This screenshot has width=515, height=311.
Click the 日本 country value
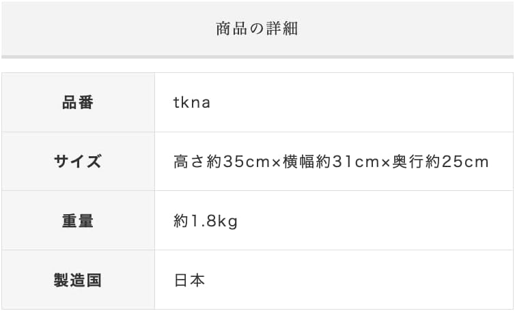pyautogui.click(x=189, y=280)
